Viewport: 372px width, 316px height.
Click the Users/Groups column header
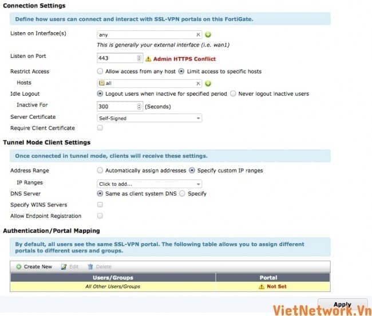113,278
